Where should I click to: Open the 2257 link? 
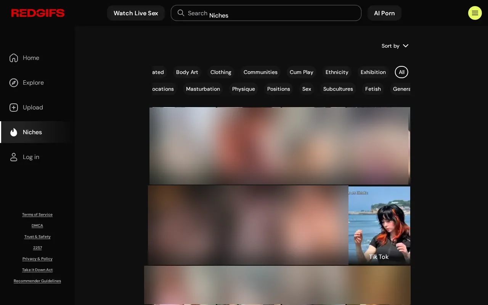pos(37,248)
